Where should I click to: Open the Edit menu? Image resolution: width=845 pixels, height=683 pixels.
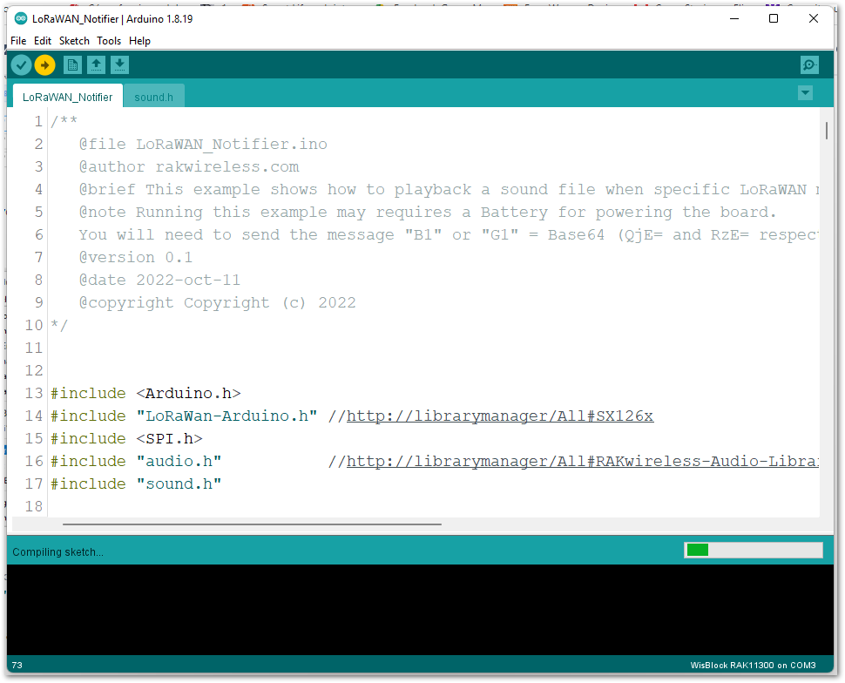point(43,41)
